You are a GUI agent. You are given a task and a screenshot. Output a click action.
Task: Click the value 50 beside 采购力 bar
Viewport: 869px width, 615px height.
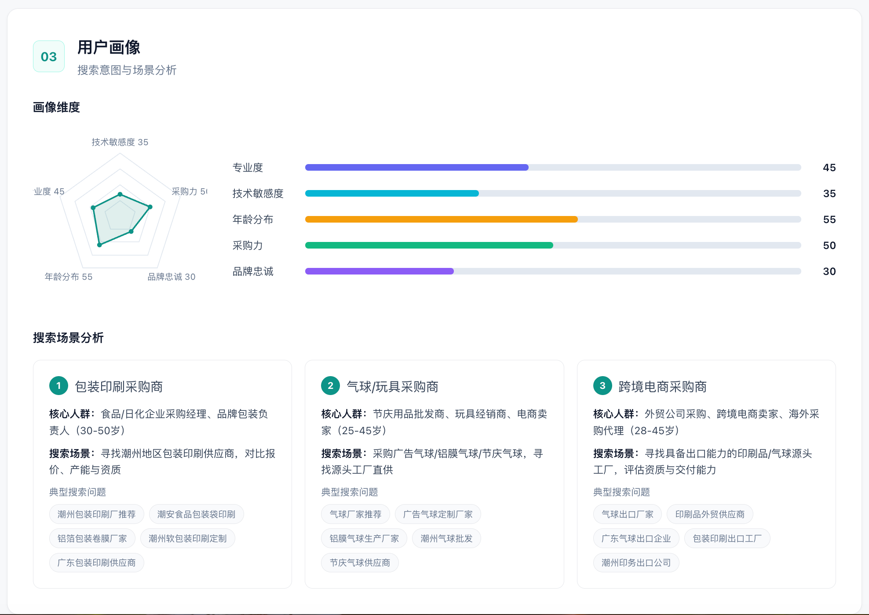829,245
